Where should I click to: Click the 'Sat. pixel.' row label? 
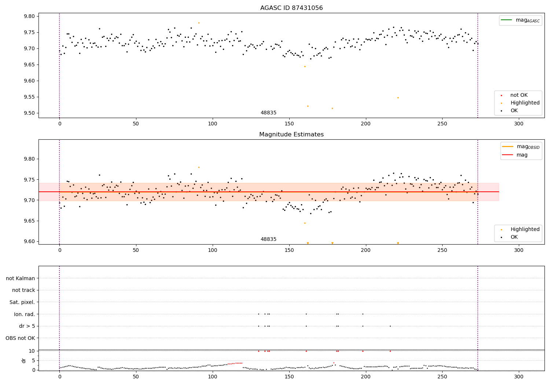click(x=22, y=302)
